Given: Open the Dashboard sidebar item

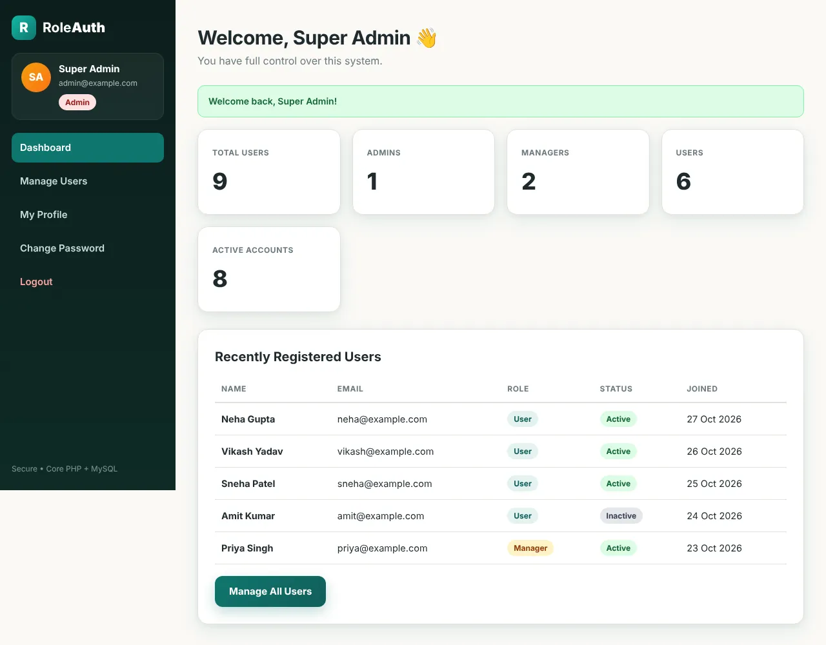Looking at the screenshot, I should click(x=88, y=148).
